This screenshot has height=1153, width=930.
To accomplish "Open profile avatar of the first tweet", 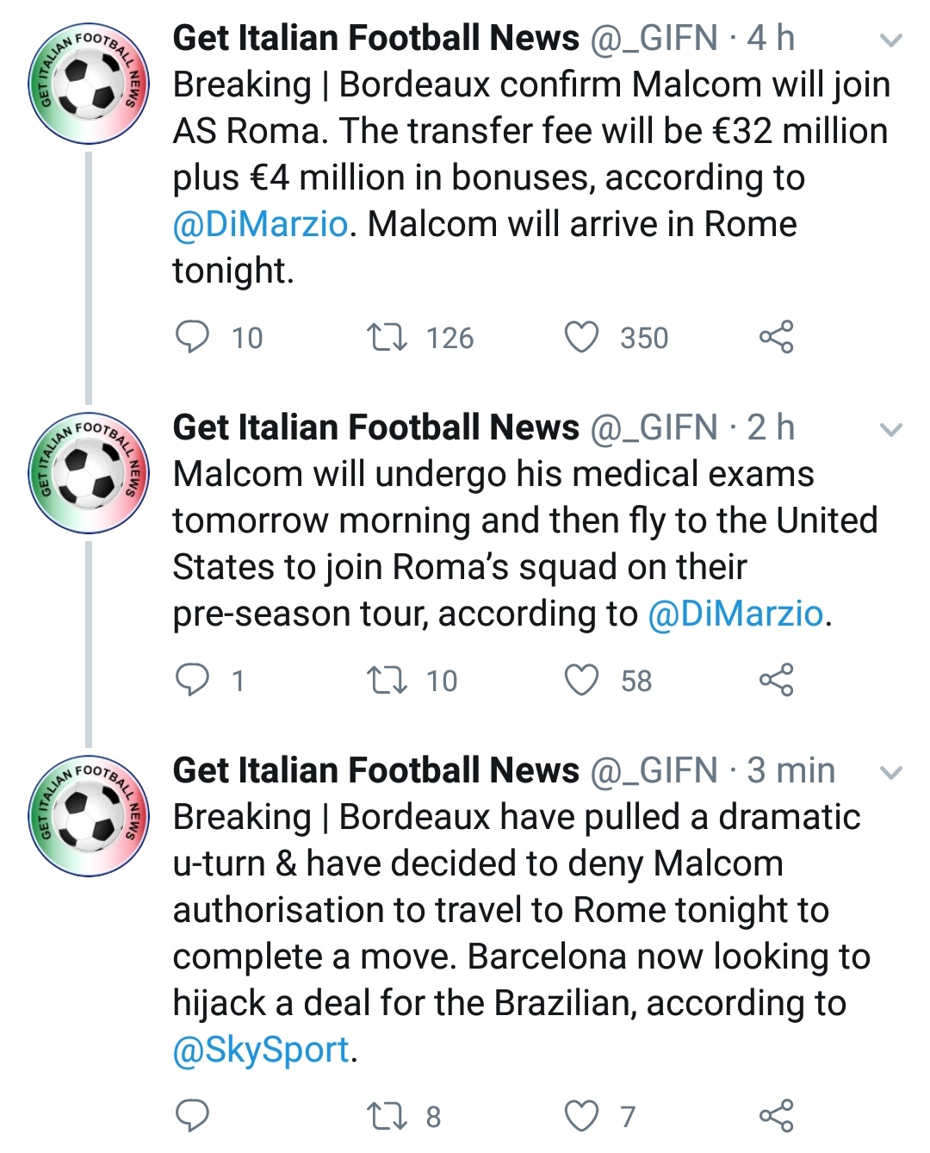I will coord(89,83).
